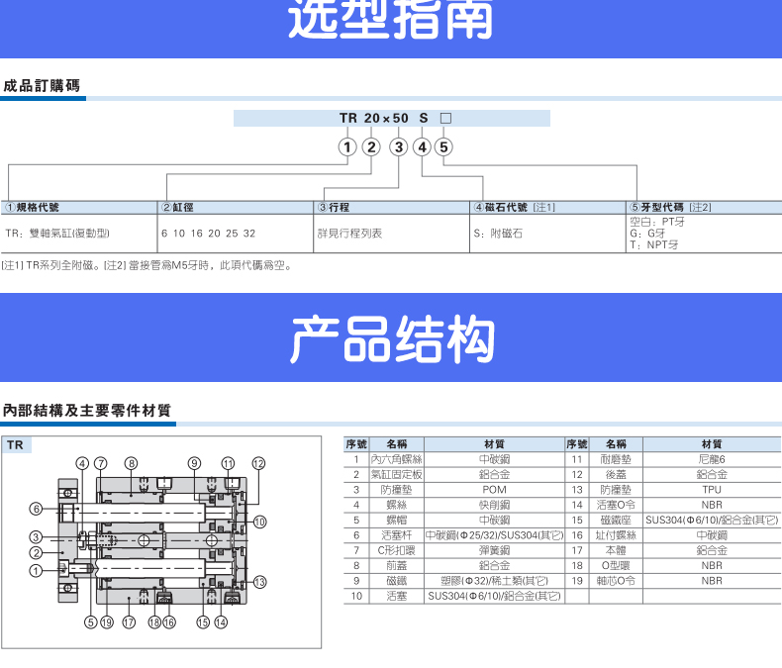Click callout 8 on the cylinder diagram

(x=131, y=463)
